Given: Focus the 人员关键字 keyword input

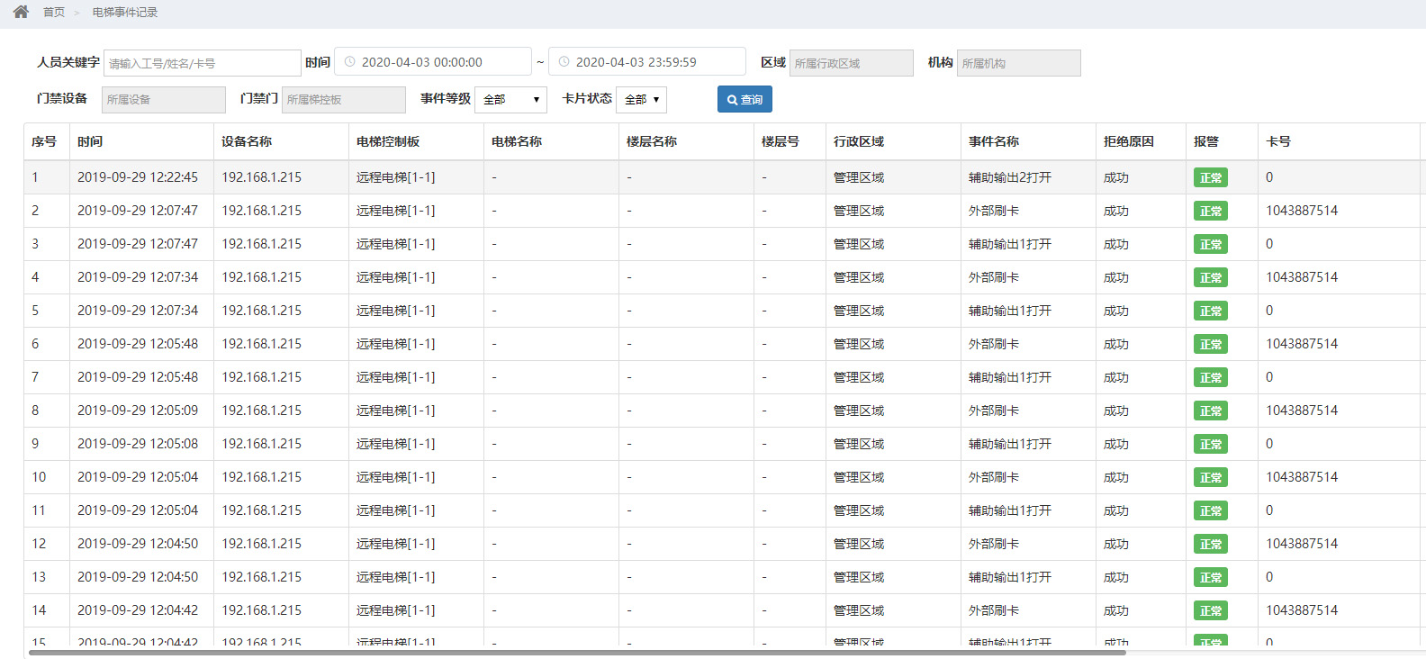Looking at the screenshot, I should (x=202, y=63).
